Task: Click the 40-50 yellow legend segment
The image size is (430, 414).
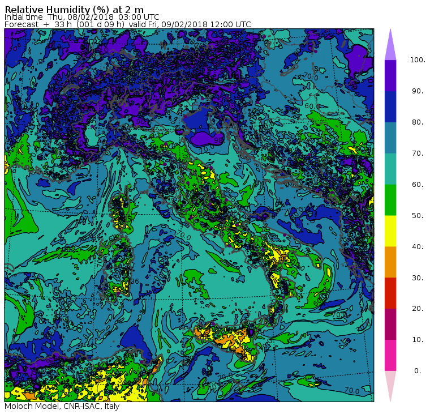Action: [390, 231]
